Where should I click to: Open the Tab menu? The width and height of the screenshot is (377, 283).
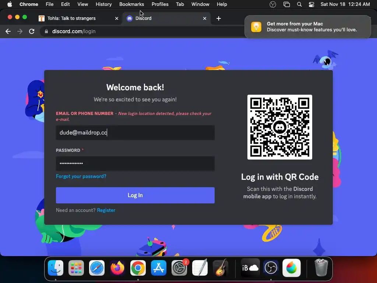tap(180, 4)
